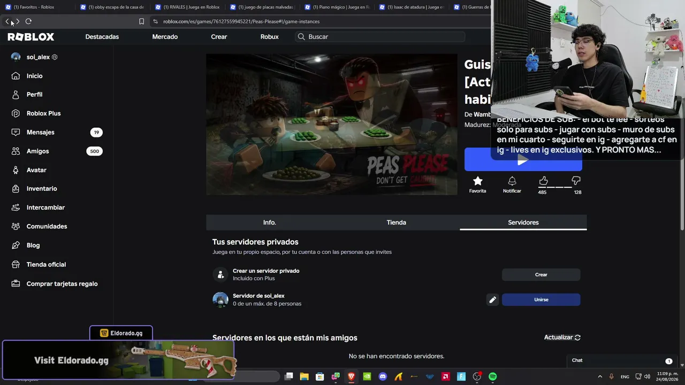Click the ENG language indicator in the tray
This screenshot has width=685, height=385.
pos(625,376)
